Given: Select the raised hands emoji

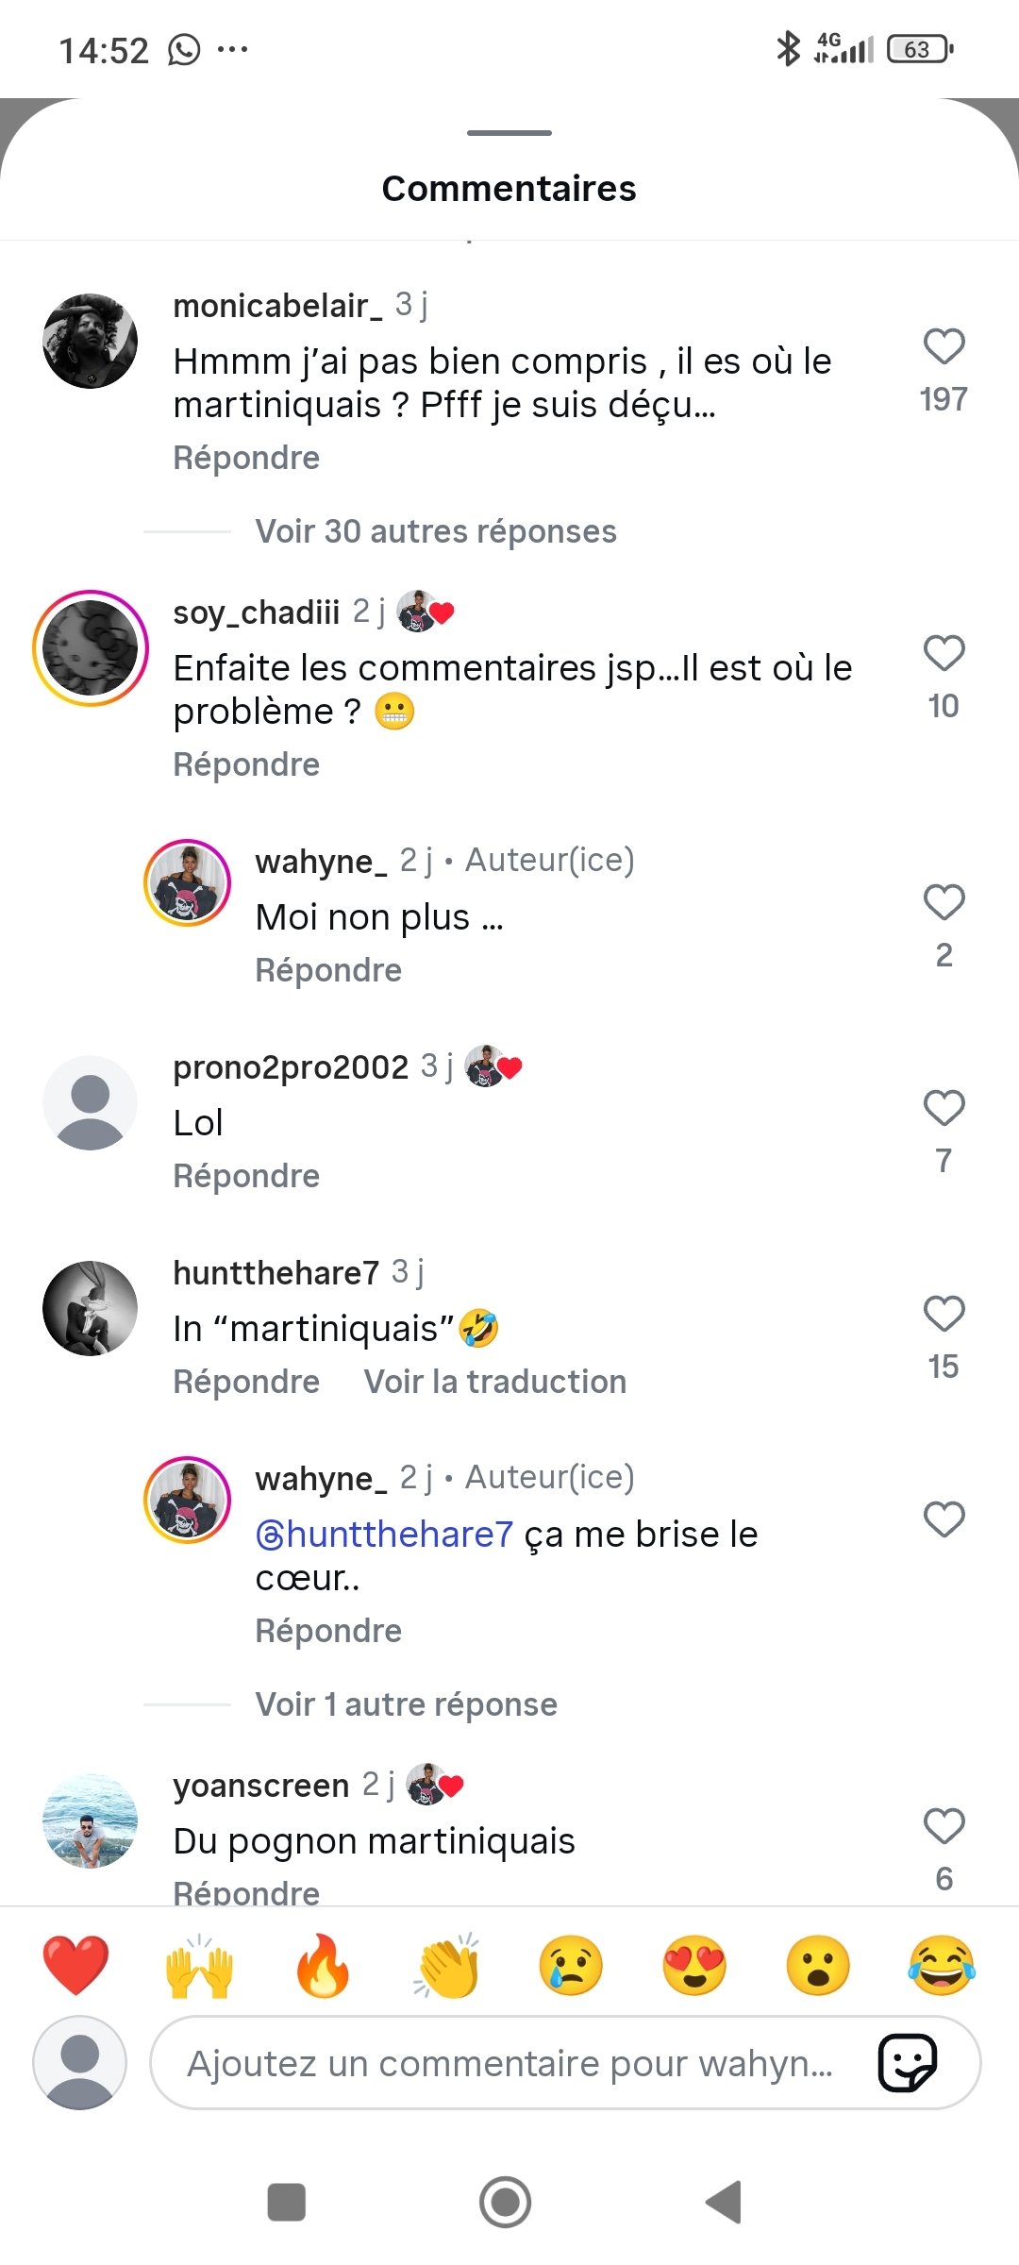Looking at the screenshot, I should click(199, 1967).
